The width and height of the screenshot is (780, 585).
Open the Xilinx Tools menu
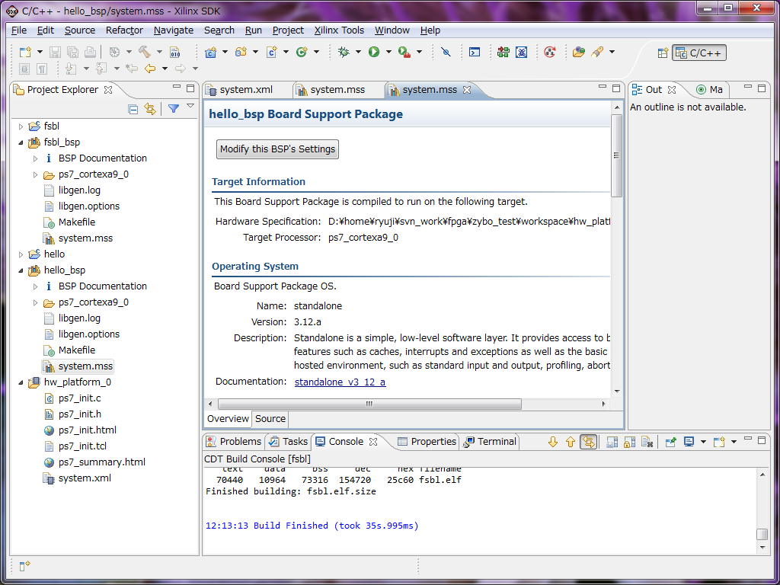pyautogui.click(x=339, y=30)
